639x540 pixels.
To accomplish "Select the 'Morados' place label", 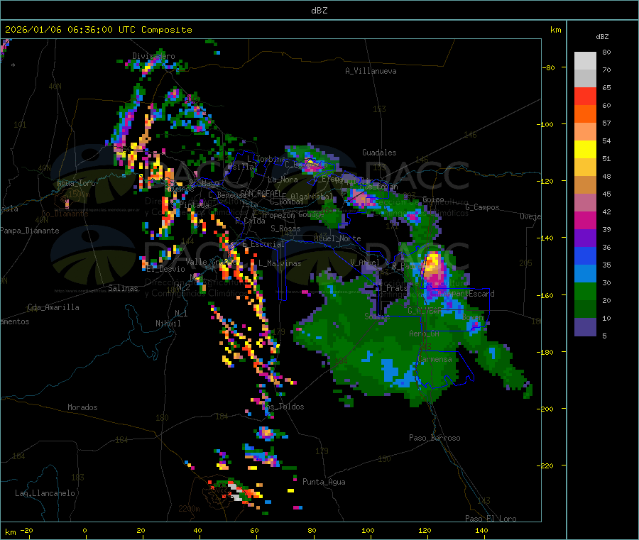I will [x=82, y=407].
